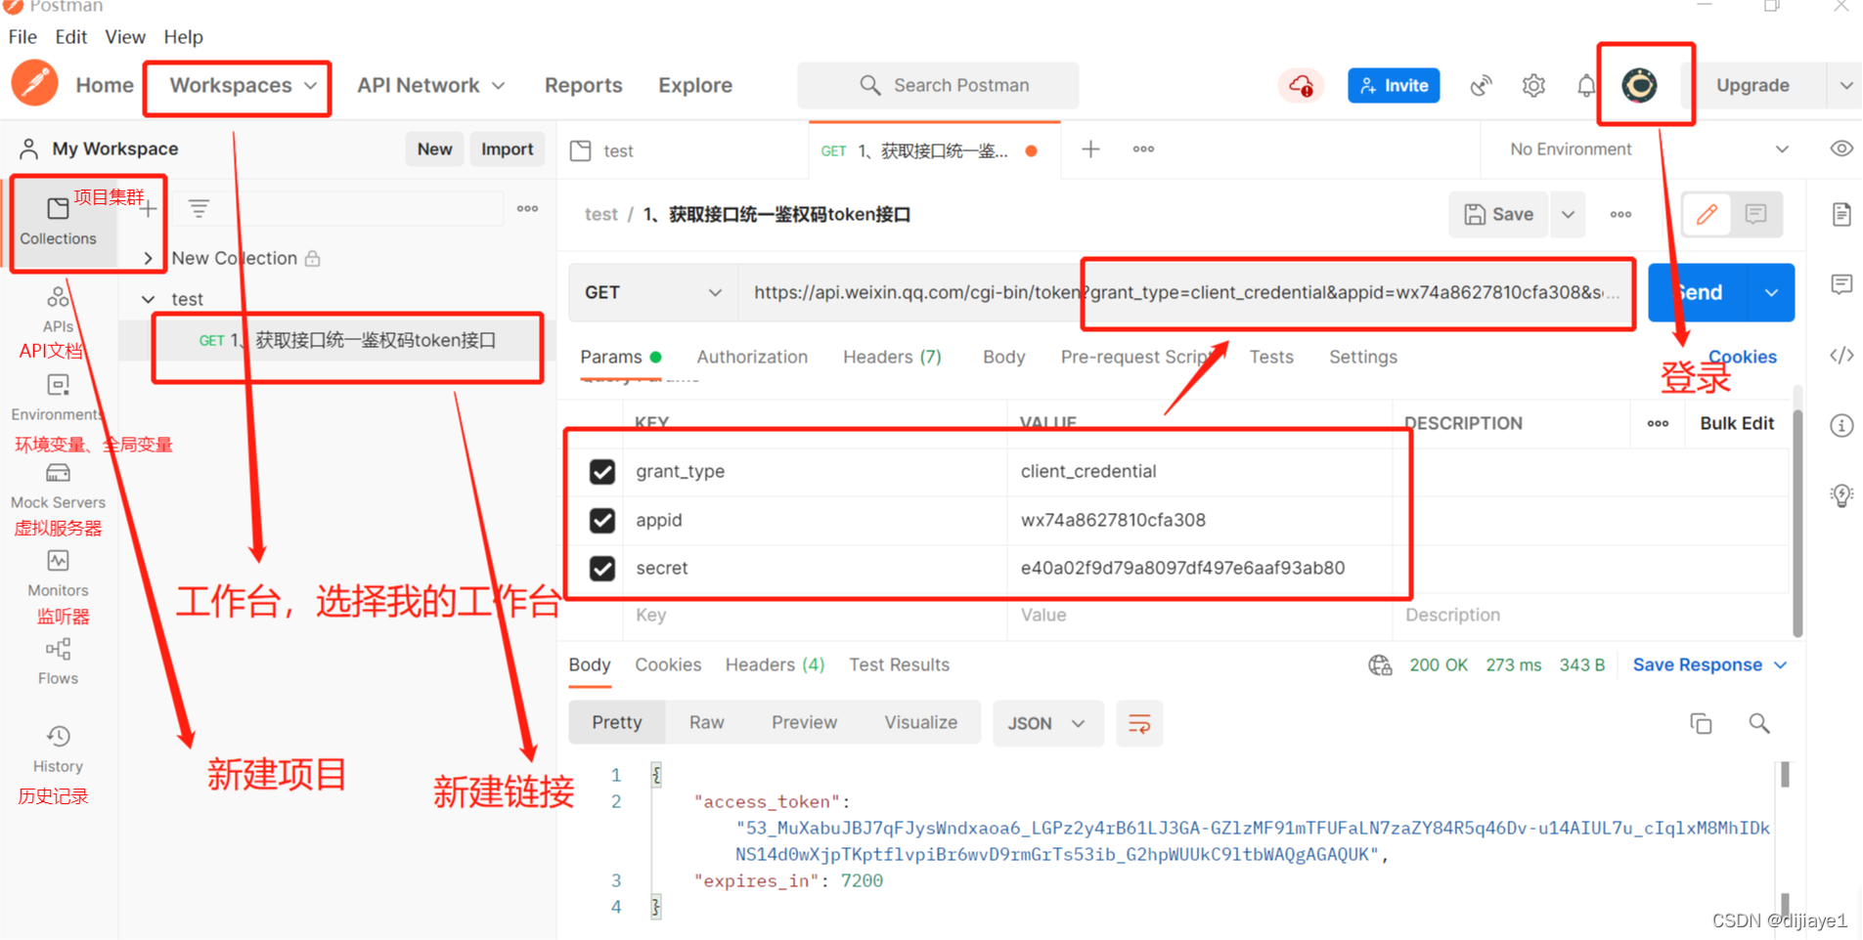Viewport: 1863px width, 940px height.
Task: Switch to the Authorization tab
Action: coord(752,358)
